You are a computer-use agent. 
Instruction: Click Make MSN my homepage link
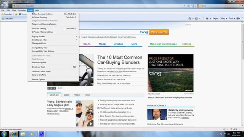pos(163,44)
